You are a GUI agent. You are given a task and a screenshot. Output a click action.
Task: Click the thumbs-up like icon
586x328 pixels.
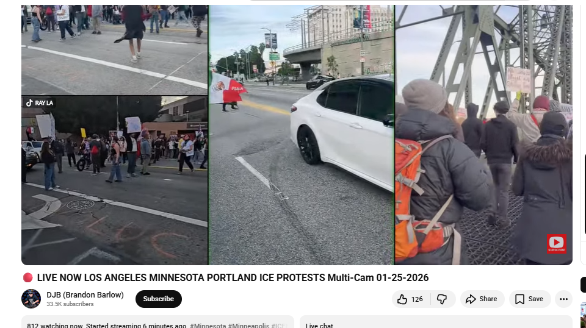tap(402, 299)
